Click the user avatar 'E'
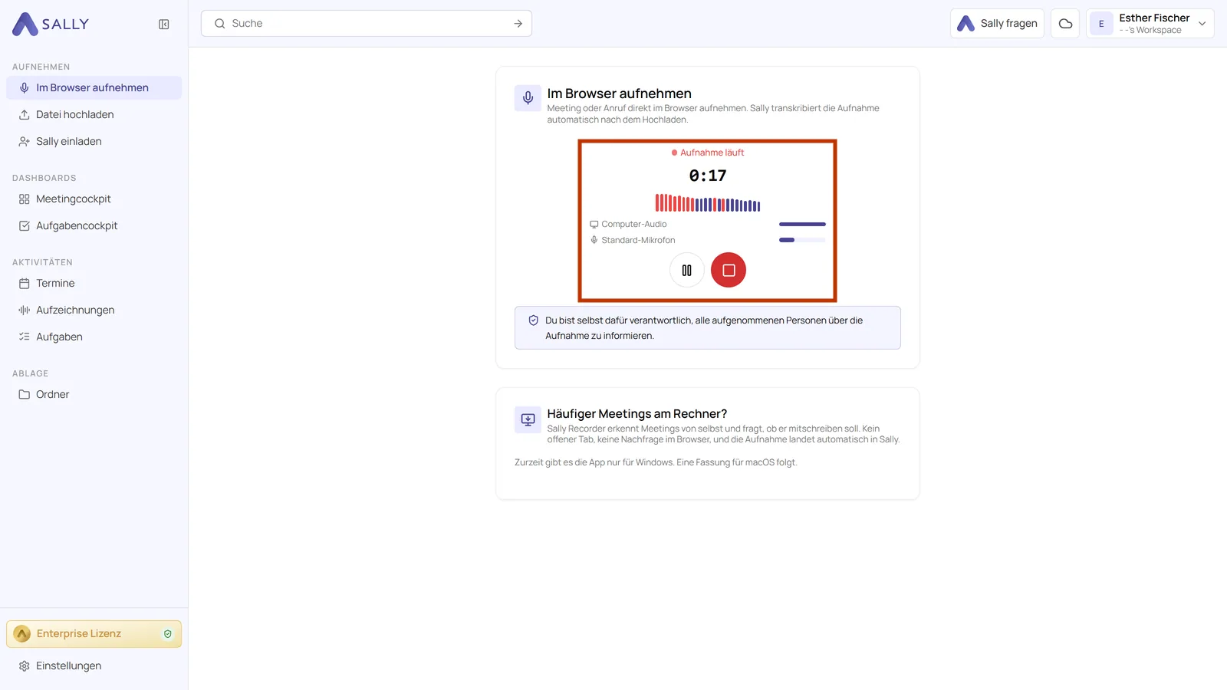This screenshot has width=1227, height=690. click(x=1101, y=24)
